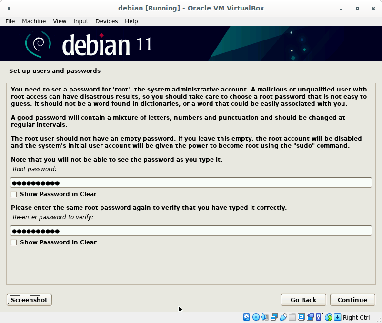Click the Screenshot button
Image resolution: width=382 pixels, height=323 pixels.
click(29, 300)
